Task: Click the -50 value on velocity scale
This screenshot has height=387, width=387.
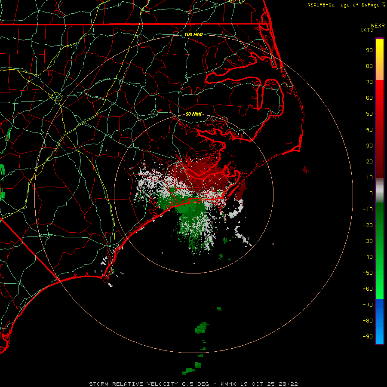Action: 368,273
